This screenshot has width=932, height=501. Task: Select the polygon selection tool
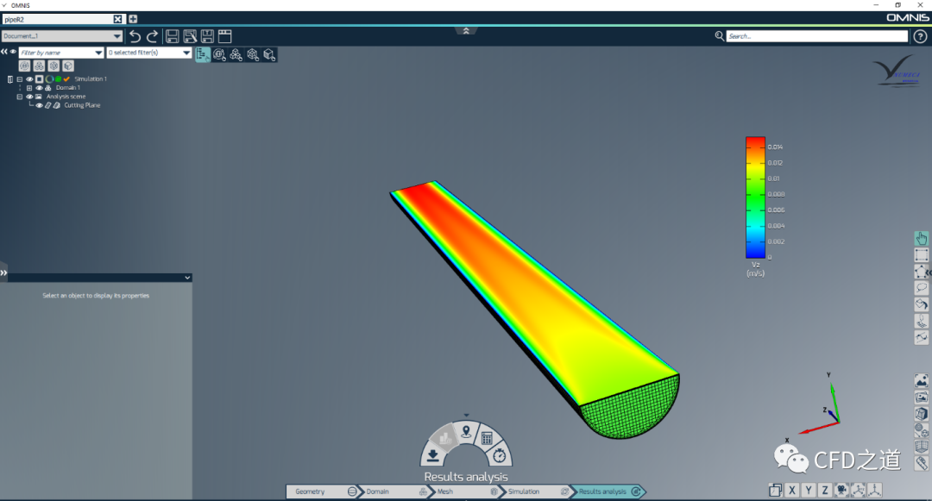(x=922, y=272)
